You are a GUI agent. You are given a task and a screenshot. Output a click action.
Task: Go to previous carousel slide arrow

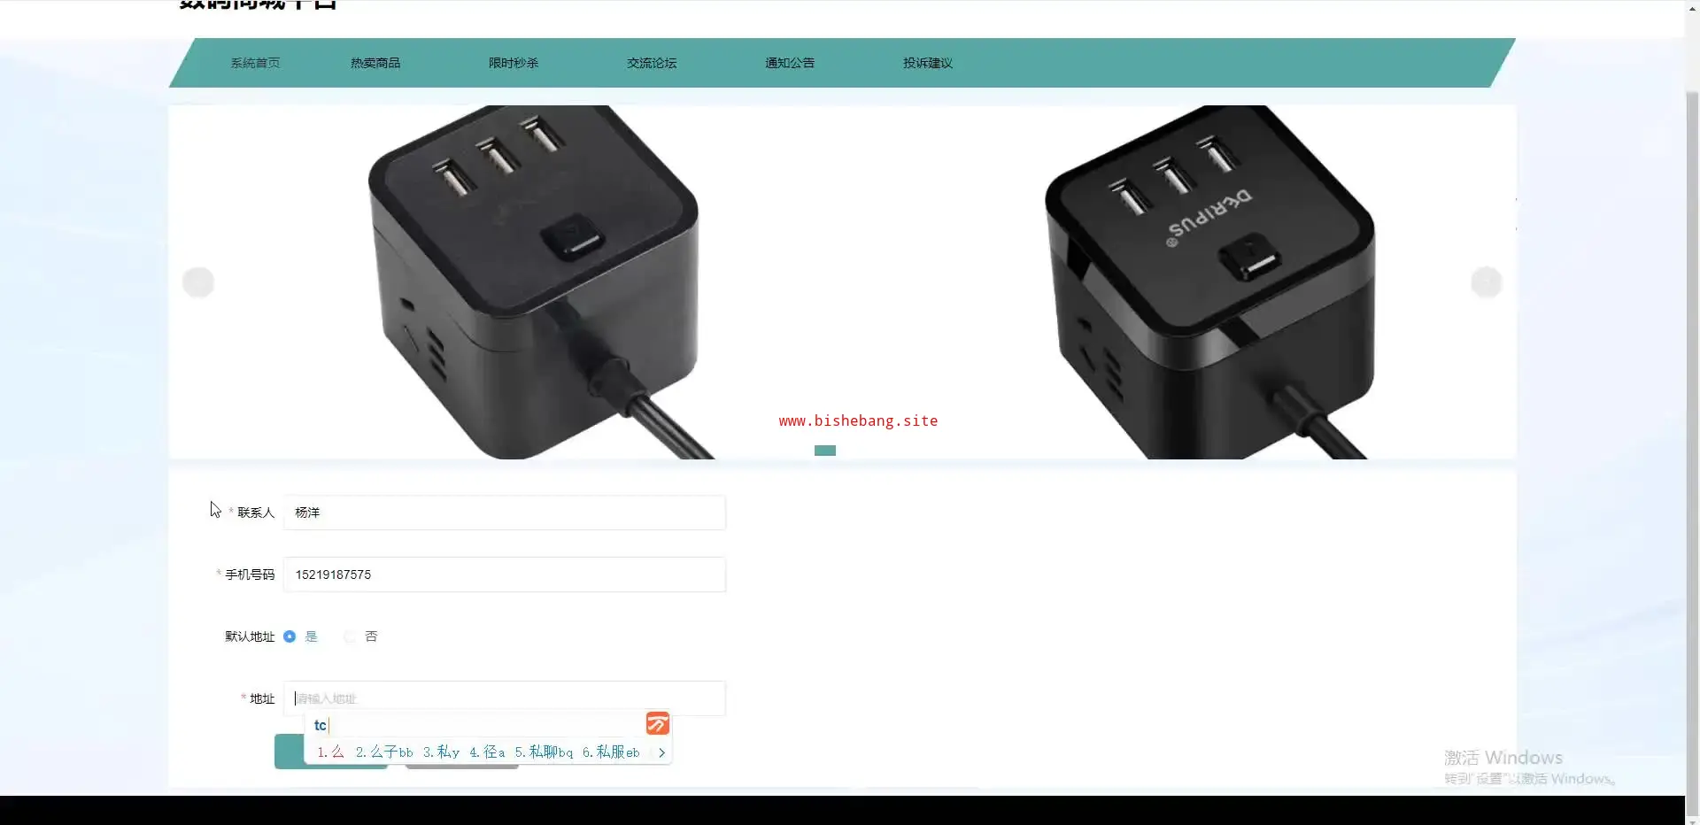(x=198, y=282)
